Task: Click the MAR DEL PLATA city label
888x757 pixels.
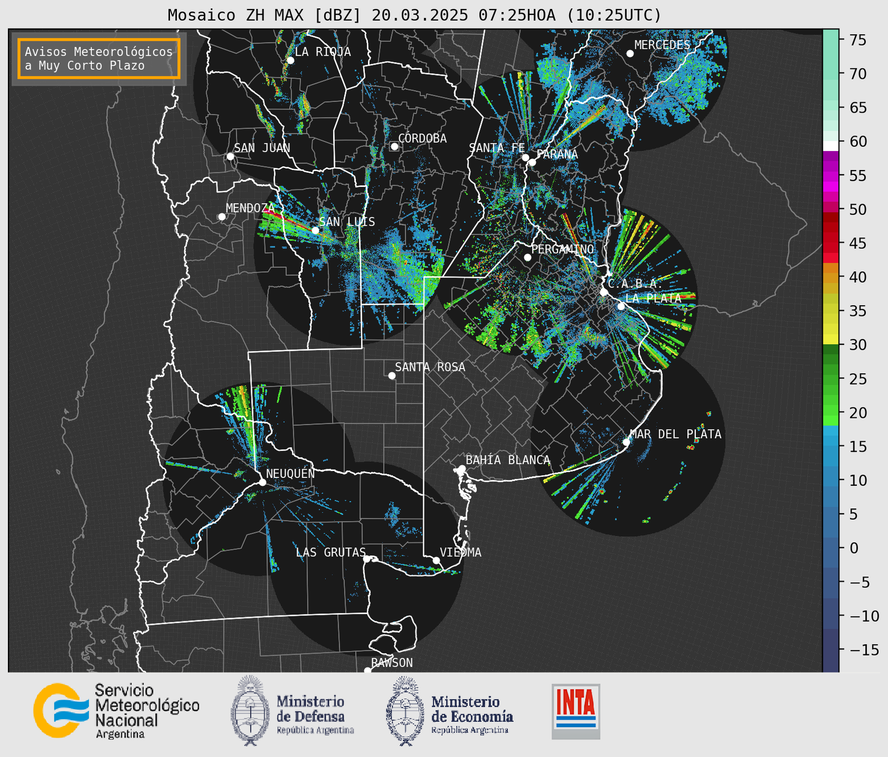Action: click(675, 434)
